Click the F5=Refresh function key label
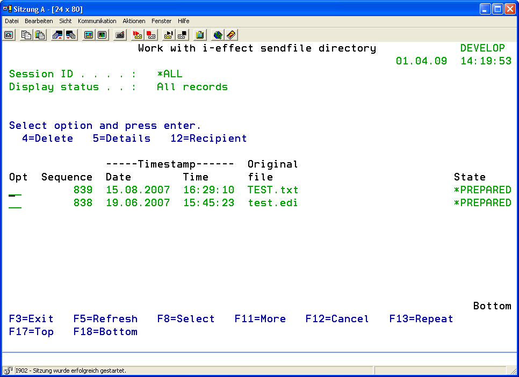Screen dimensions: 519x377 pyautogui.click(x=105, y=319)
